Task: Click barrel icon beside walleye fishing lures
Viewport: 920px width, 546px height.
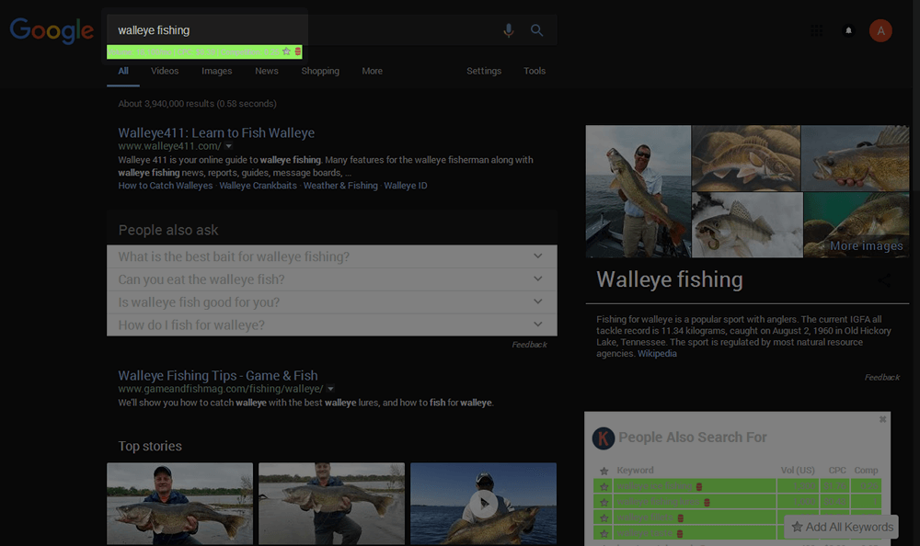Action: (x=707, y=502)
